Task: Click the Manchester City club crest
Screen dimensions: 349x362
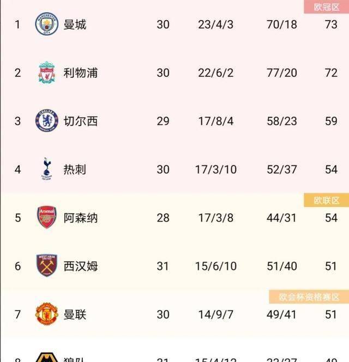Action: 47,24
